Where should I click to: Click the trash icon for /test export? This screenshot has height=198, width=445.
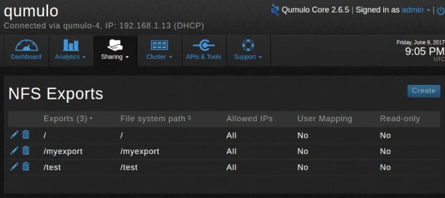pos(26,166)
